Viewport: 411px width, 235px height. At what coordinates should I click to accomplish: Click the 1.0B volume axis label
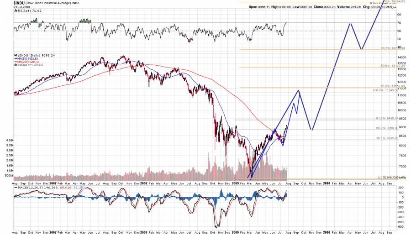pos(9,171)
